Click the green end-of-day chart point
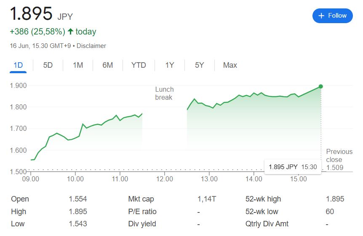The height and width of the screenshot is (236, 363). coord(321,86)
